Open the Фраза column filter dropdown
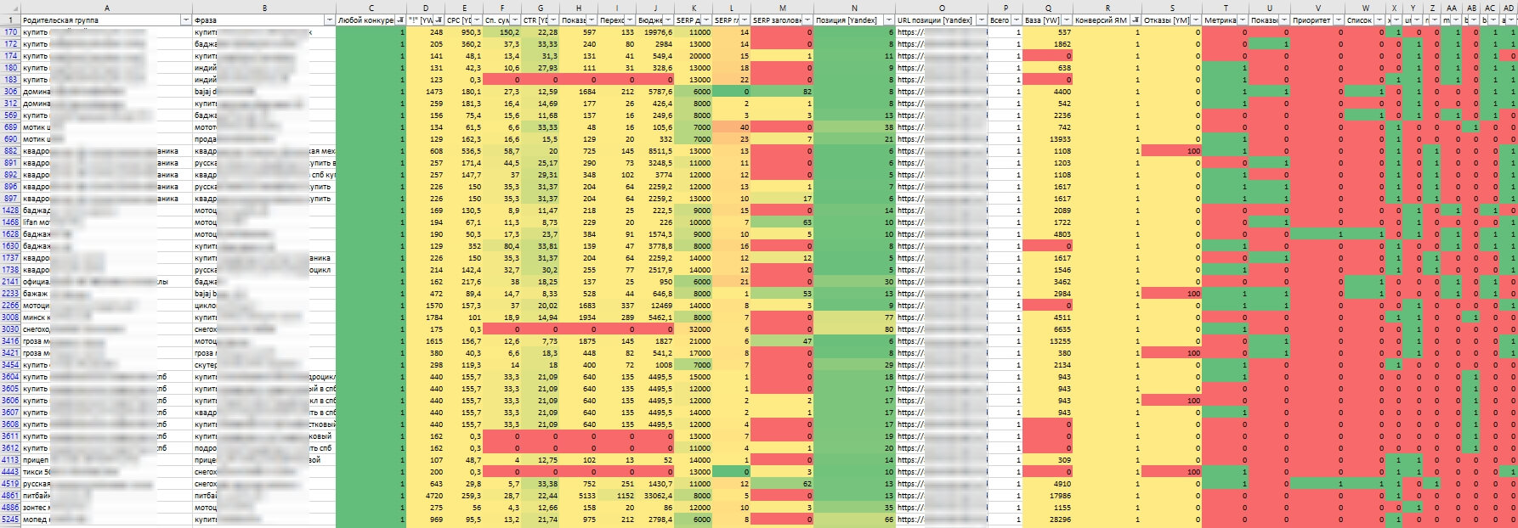1518x528 pixels. [330, 20]
